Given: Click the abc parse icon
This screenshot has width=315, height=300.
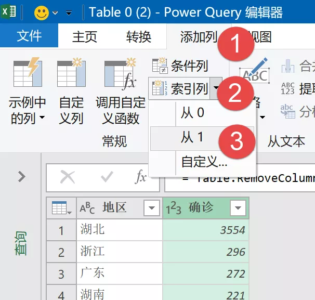Looking at the screenshot, I should point(287,111).
